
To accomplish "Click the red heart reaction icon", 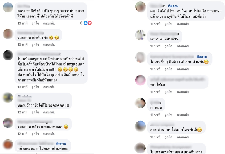I will tap(90, 23).
